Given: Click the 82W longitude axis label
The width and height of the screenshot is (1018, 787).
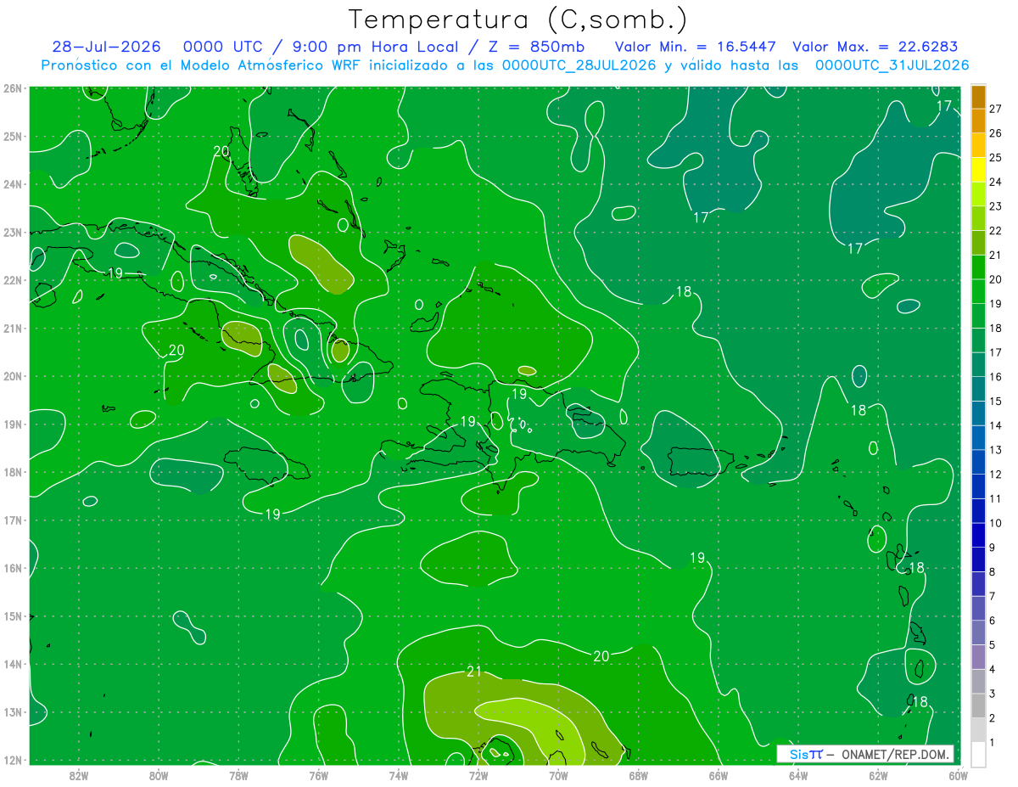Looking at the screenshot, I should pos(78,775).
